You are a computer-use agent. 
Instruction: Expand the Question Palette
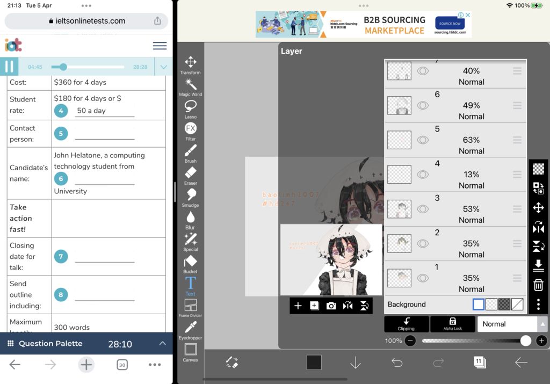(162, 343)
